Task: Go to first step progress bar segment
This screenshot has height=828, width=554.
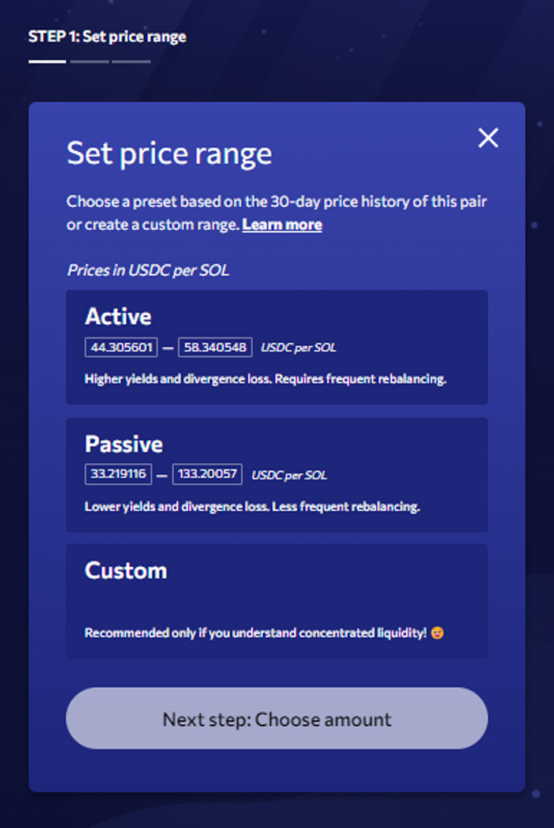Action: (x=47, y=61)
